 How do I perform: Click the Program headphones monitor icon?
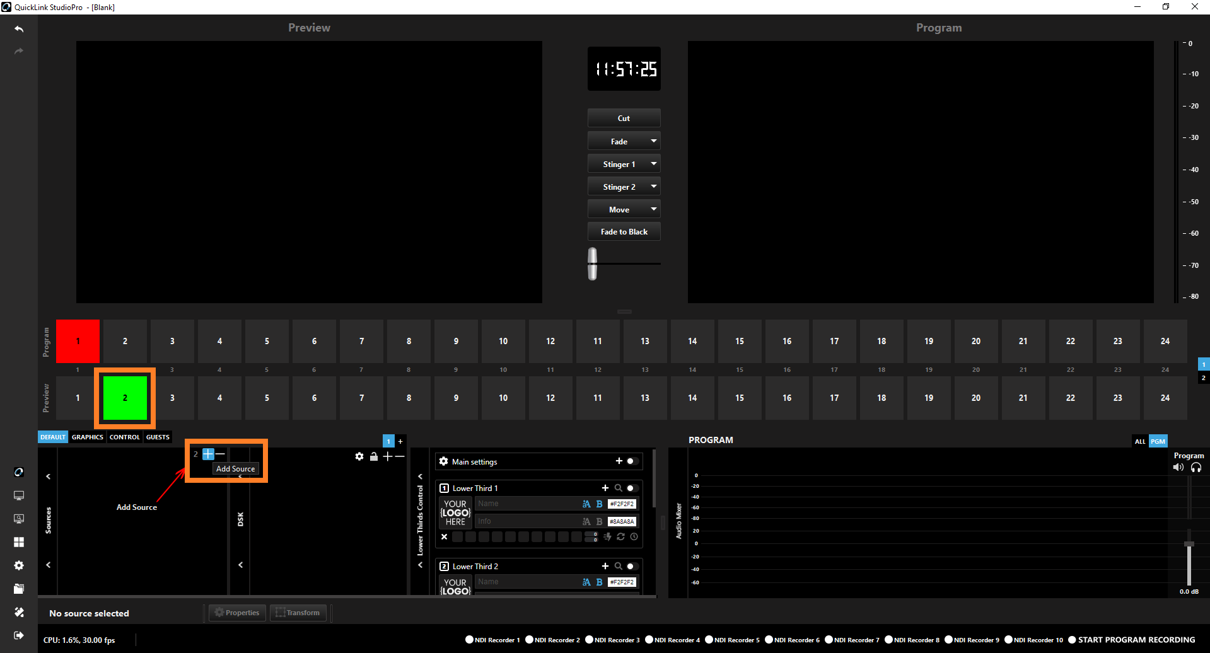pyautogui.click(x=1196, y=467)
